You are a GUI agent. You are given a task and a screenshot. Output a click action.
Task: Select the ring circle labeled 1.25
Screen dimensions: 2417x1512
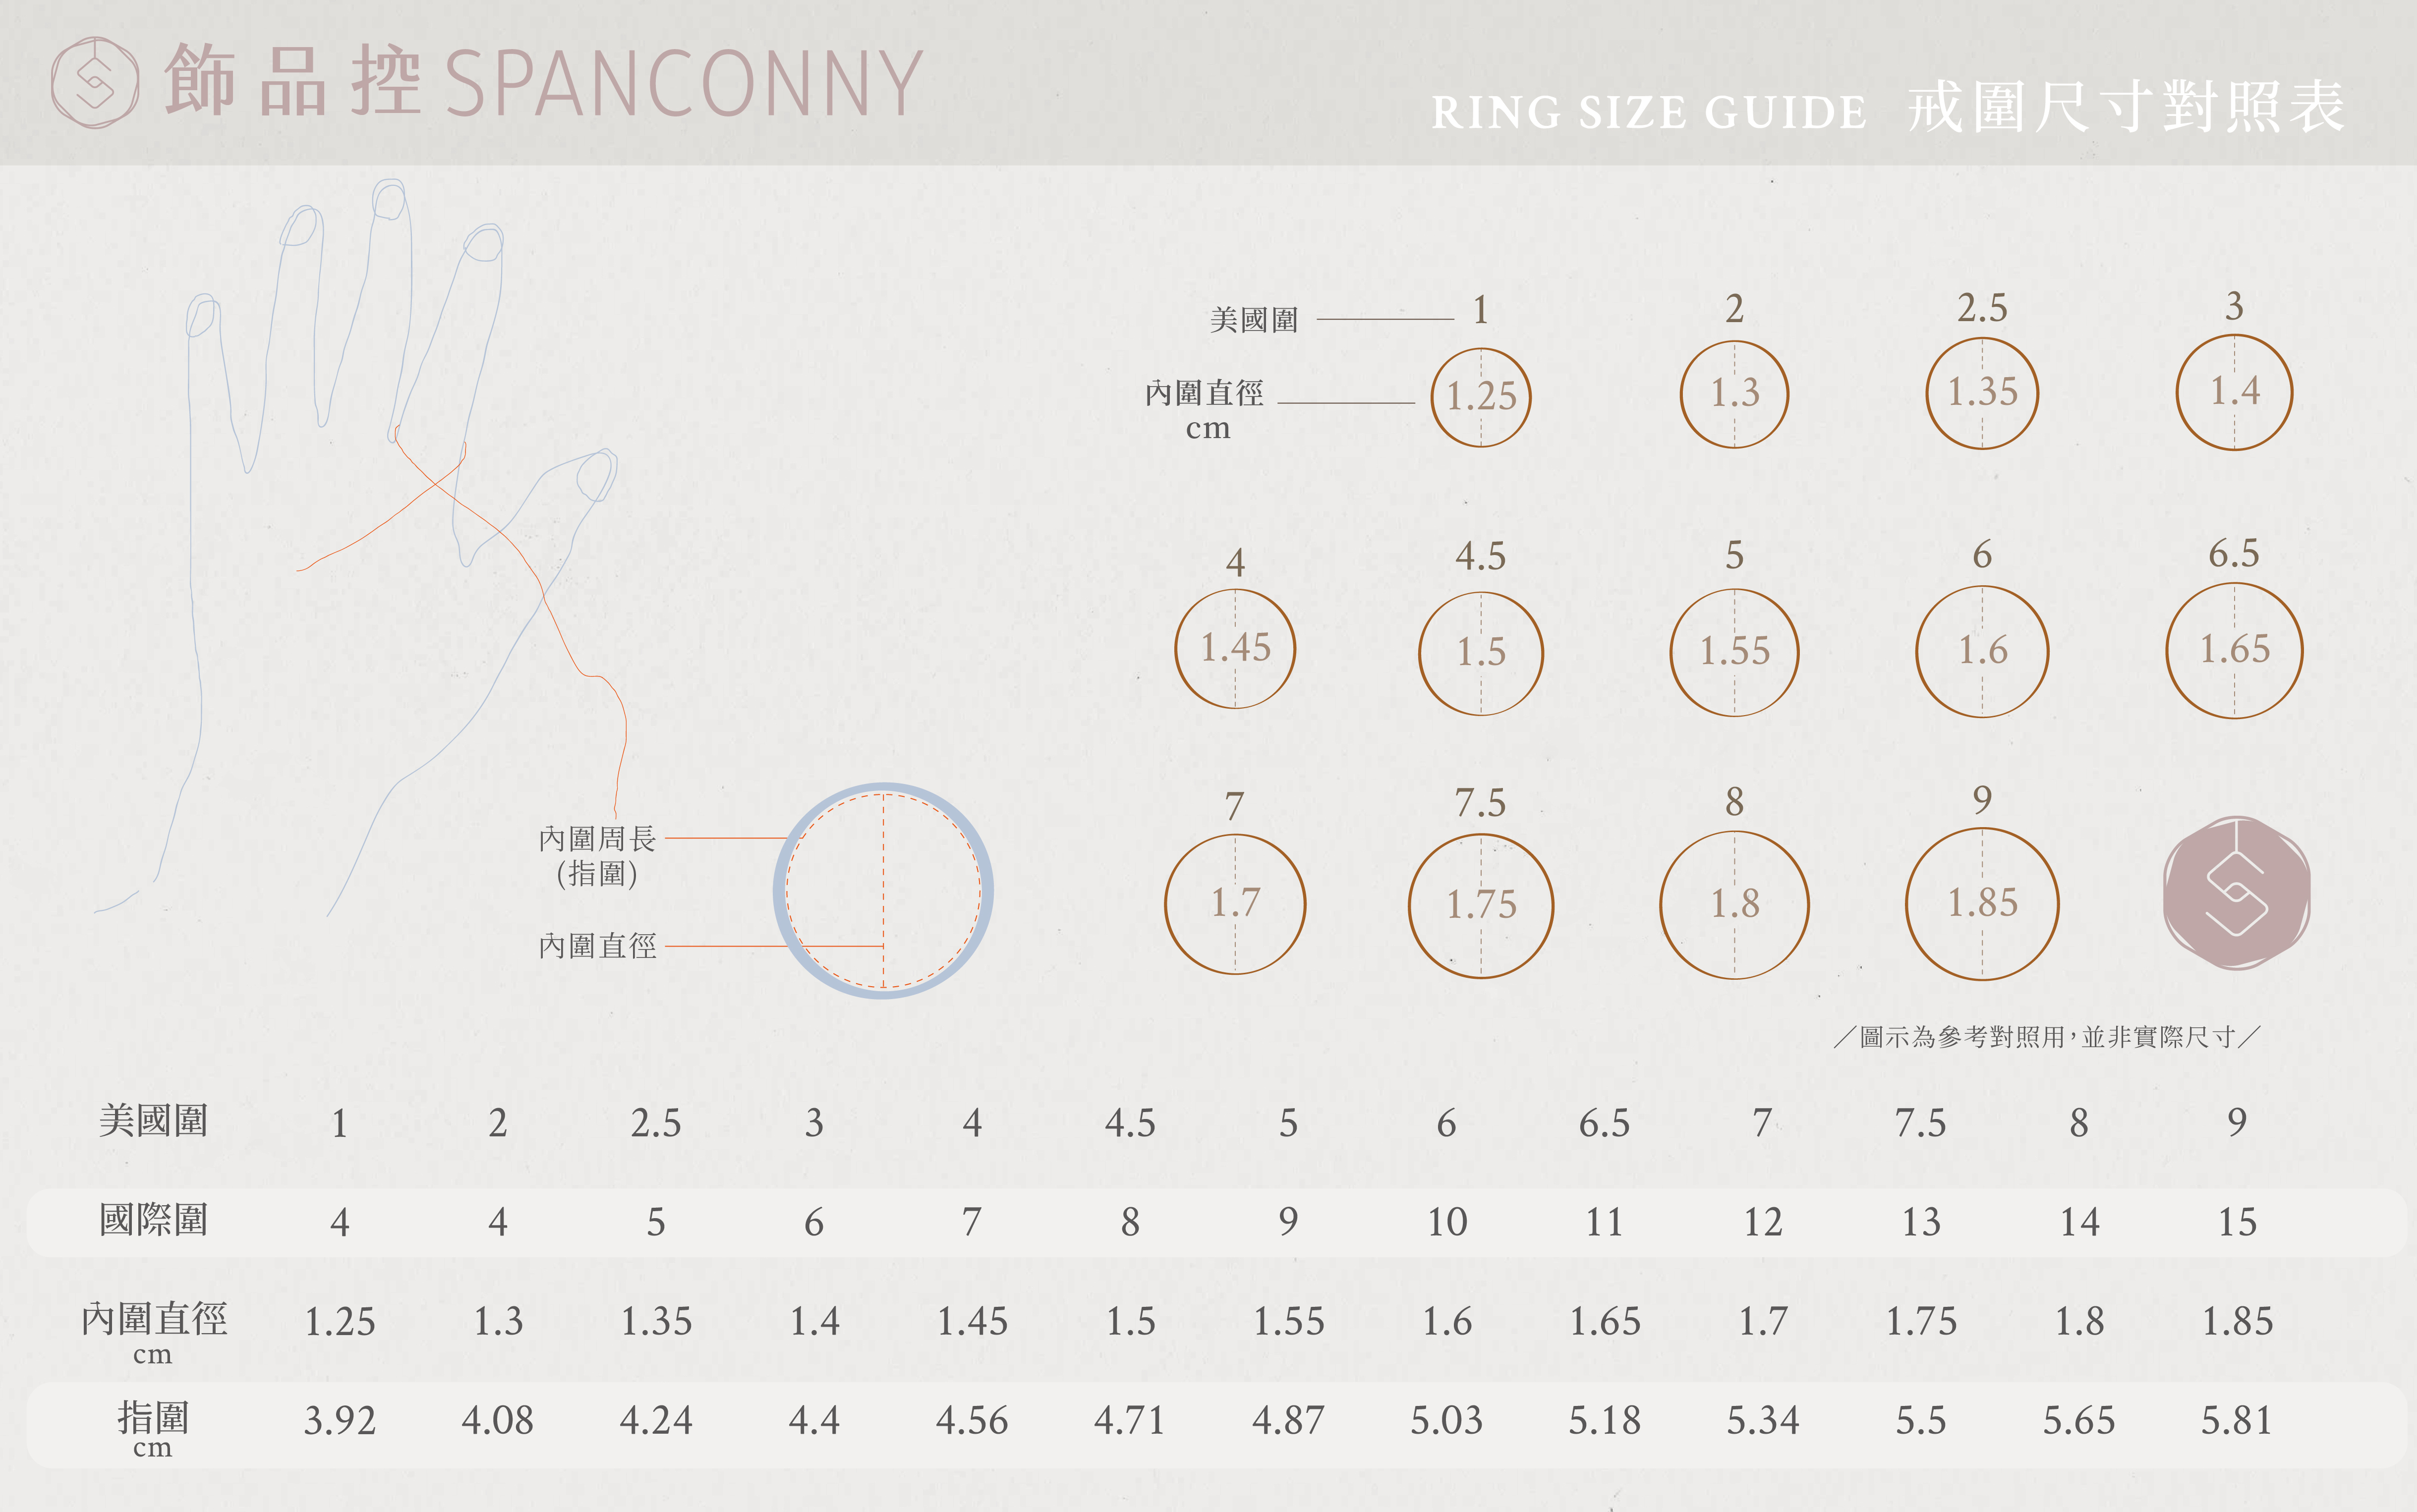point(1481,397)
